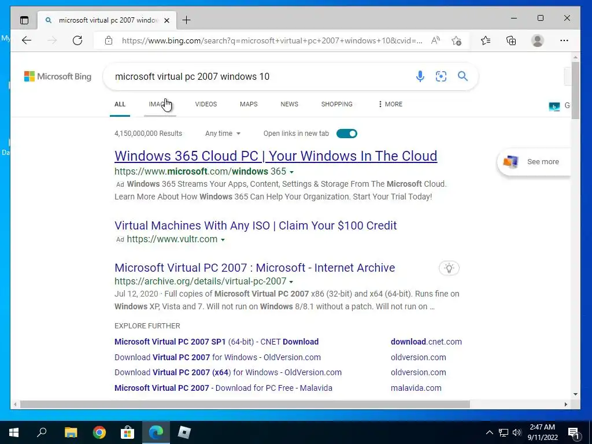The height and width of the screenshot is (444, 592).
Task: Open taskbar search magnifier
Action: tap(42, 432)
